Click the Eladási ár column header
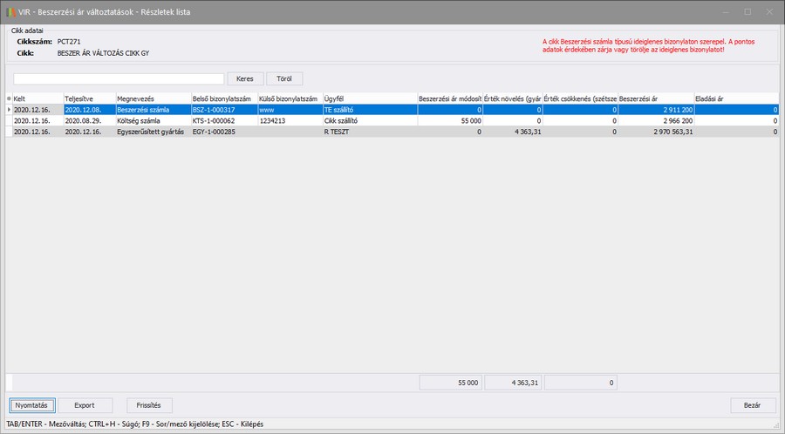The image size is (785, 434). (x=735, y=98)
